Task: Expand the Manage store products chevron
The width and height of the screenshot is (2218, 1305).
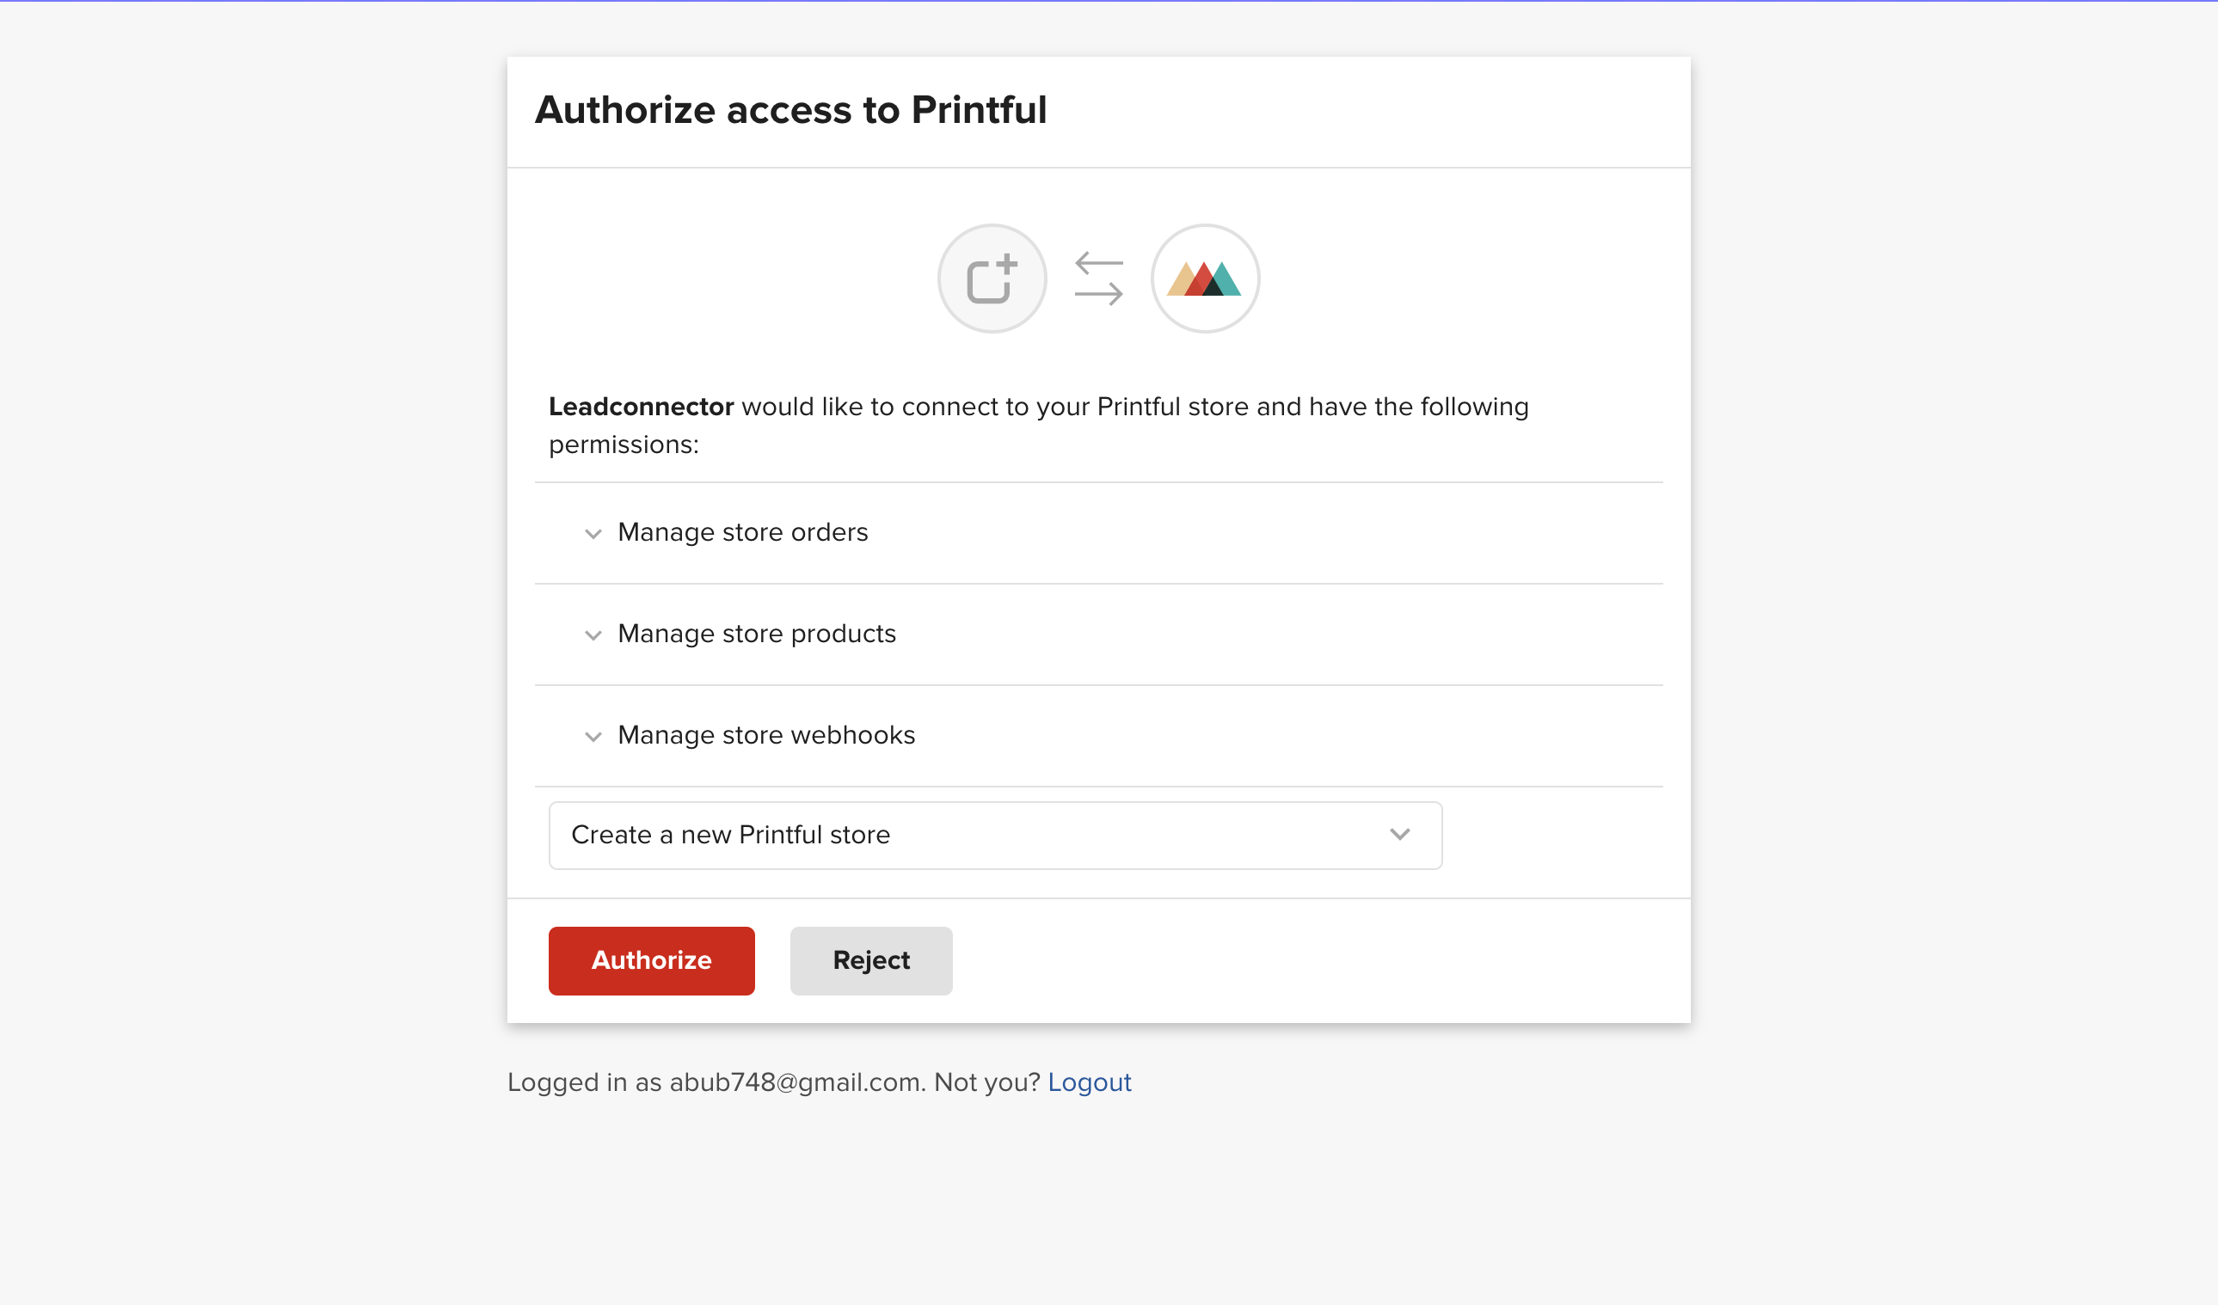Action: [x=593, y=634]
